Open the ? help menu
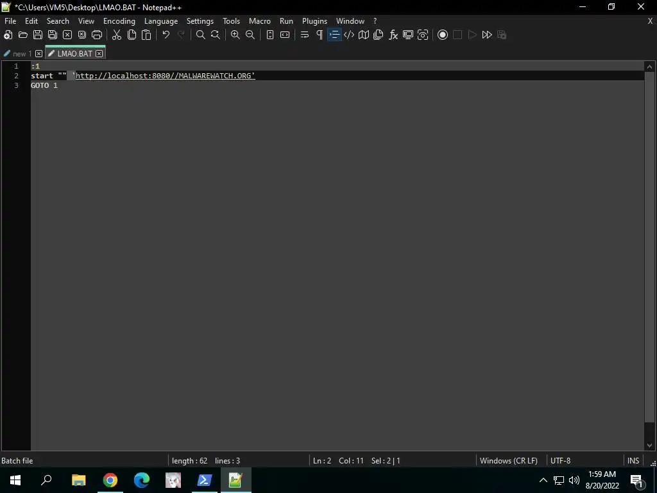The image size is (657, 493). tap(375, 21)
